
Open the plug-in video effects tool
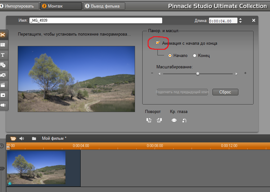(3, 105)
